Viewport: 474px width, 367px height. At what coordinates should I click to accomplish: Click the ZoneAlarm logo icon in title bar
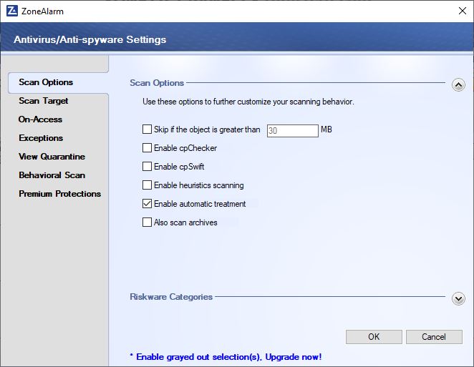point(12,11)
